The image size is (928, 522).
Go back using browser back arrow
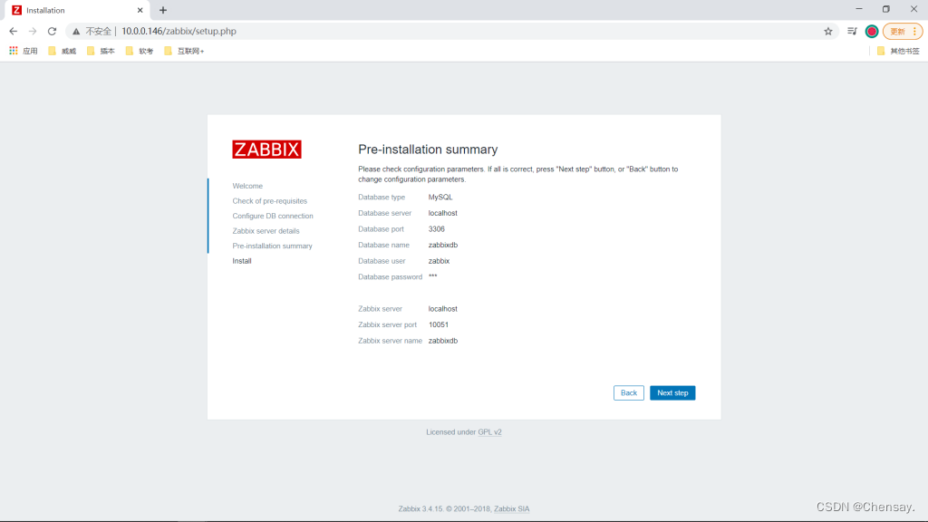[13, 32]
